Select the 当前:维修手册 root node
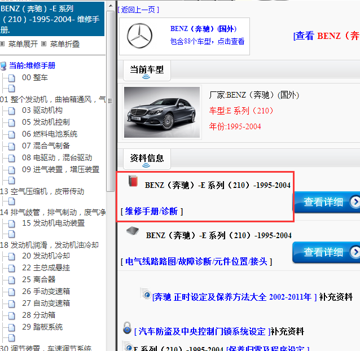This screenshot has width=360, height=351. pyautogui.click(x=32, y=65)
